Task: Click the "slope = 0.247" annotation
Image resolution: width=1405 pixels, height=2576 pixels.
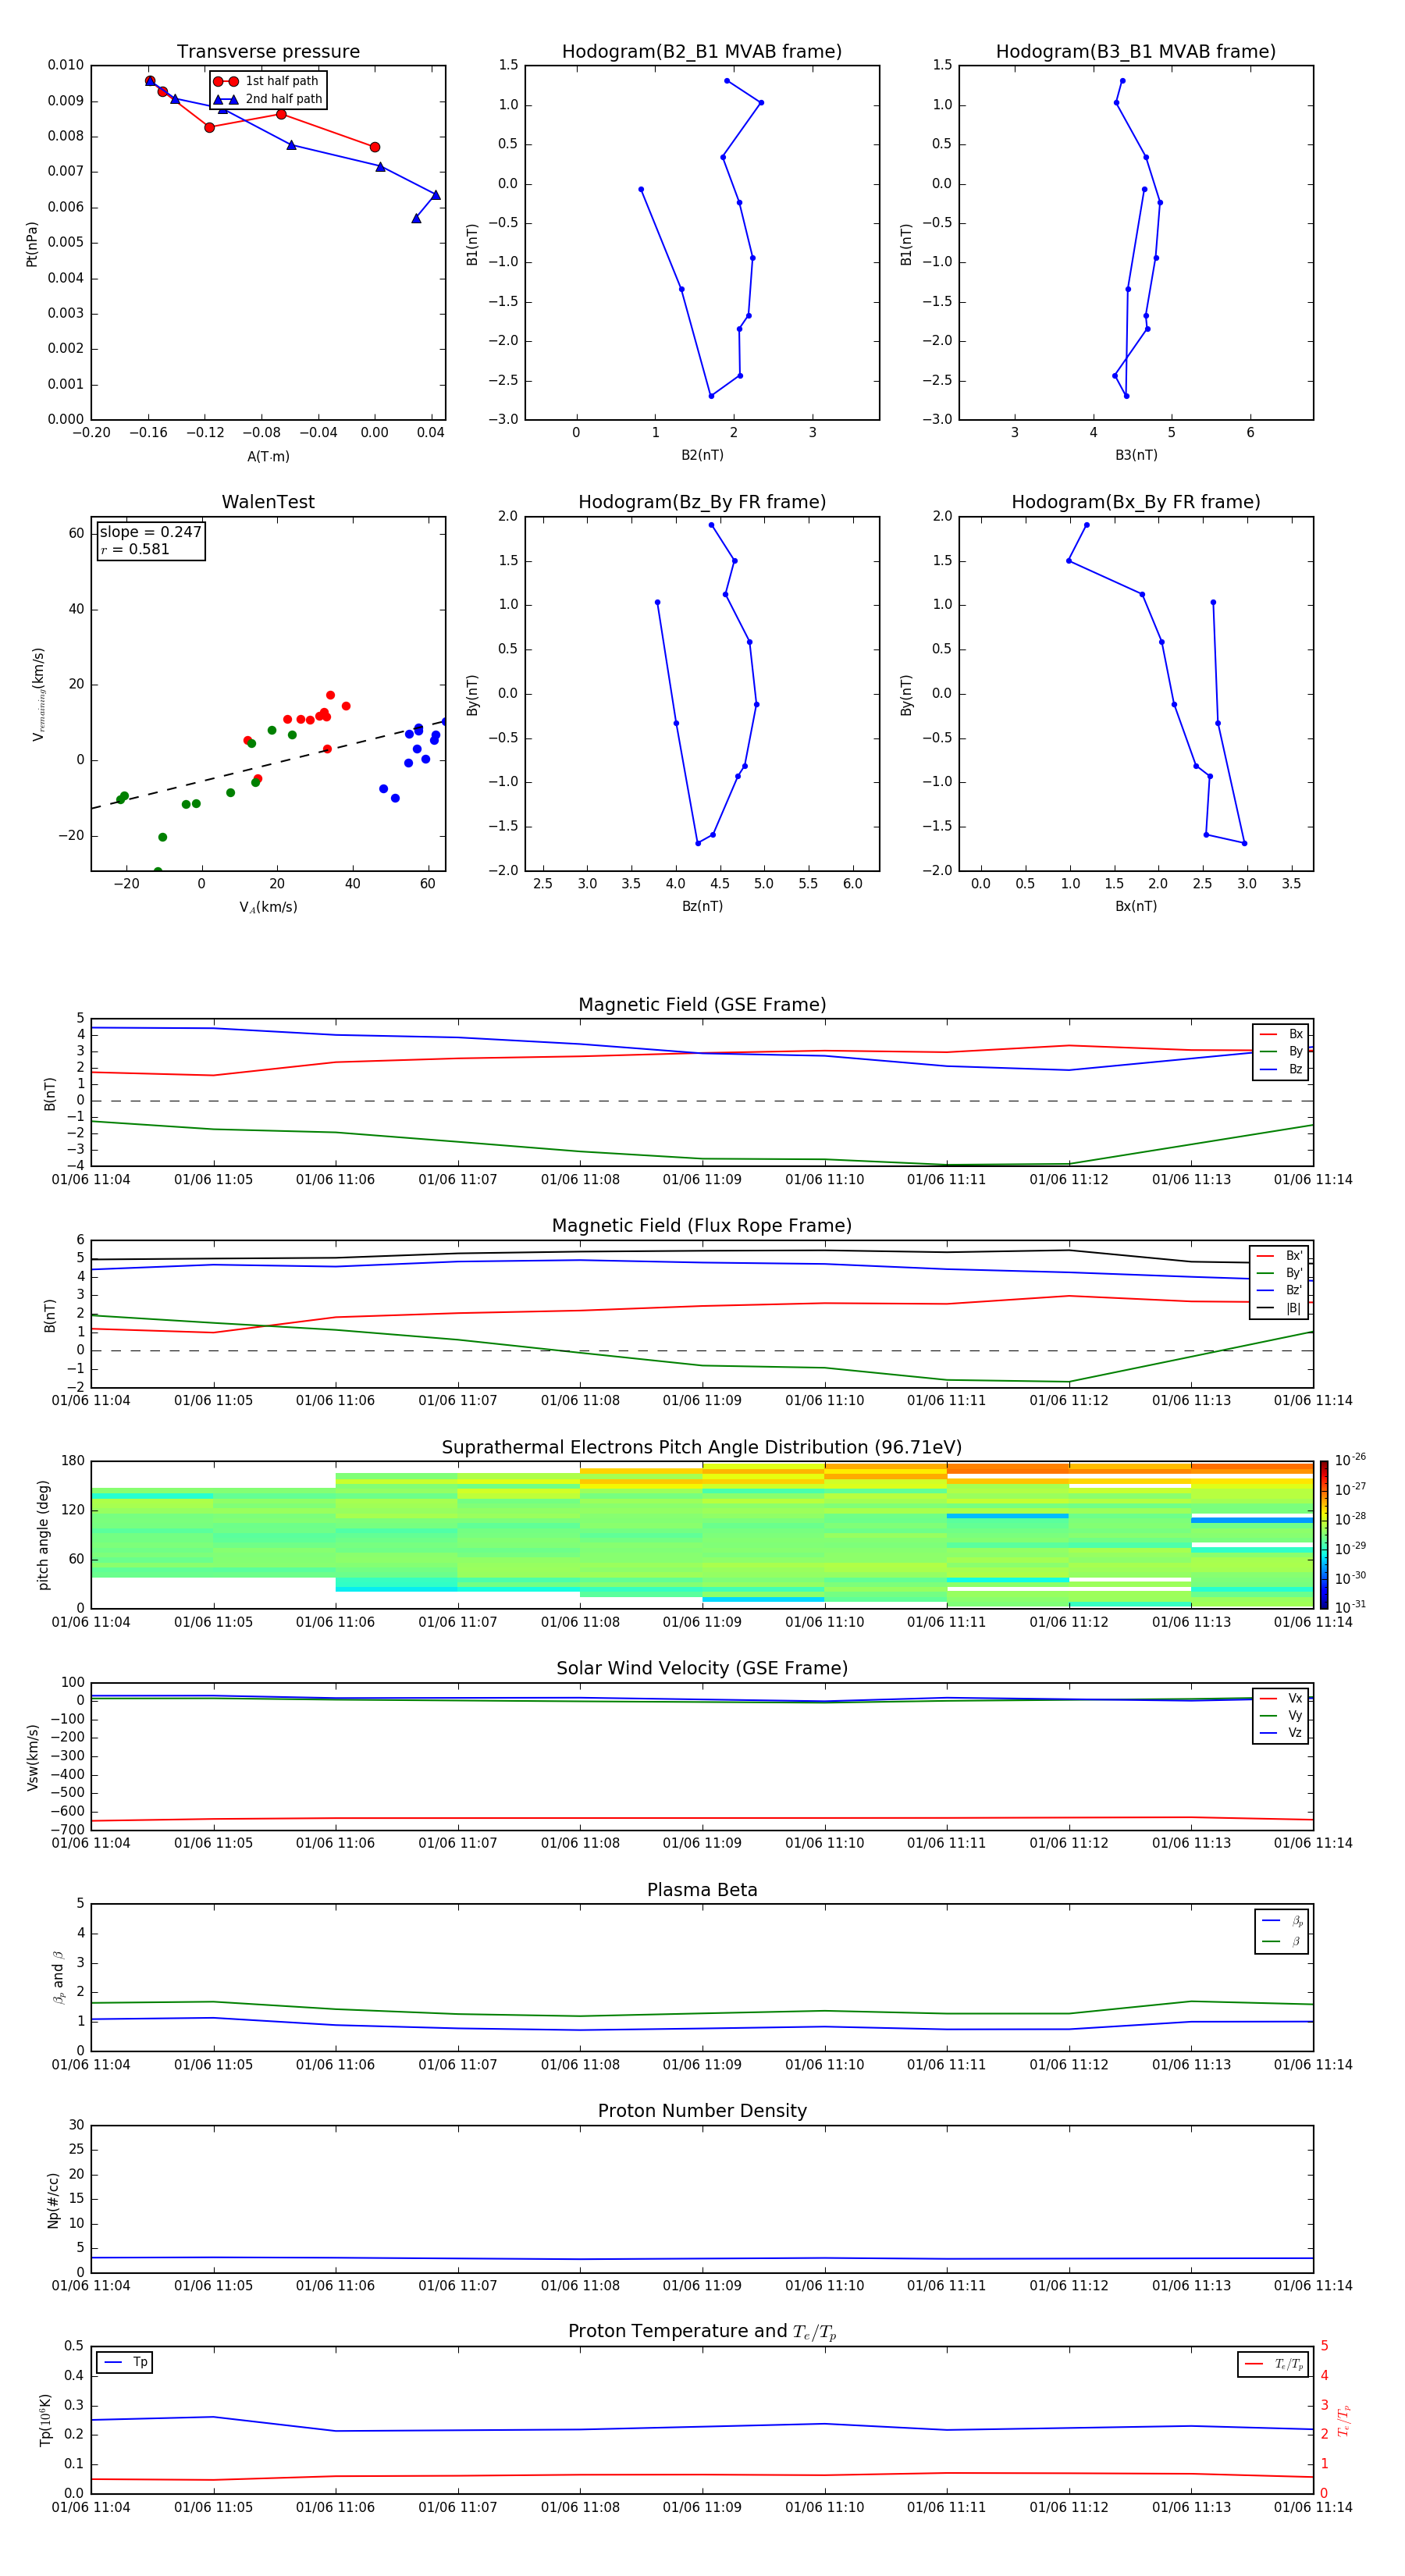Action: [x=151, y=532]
